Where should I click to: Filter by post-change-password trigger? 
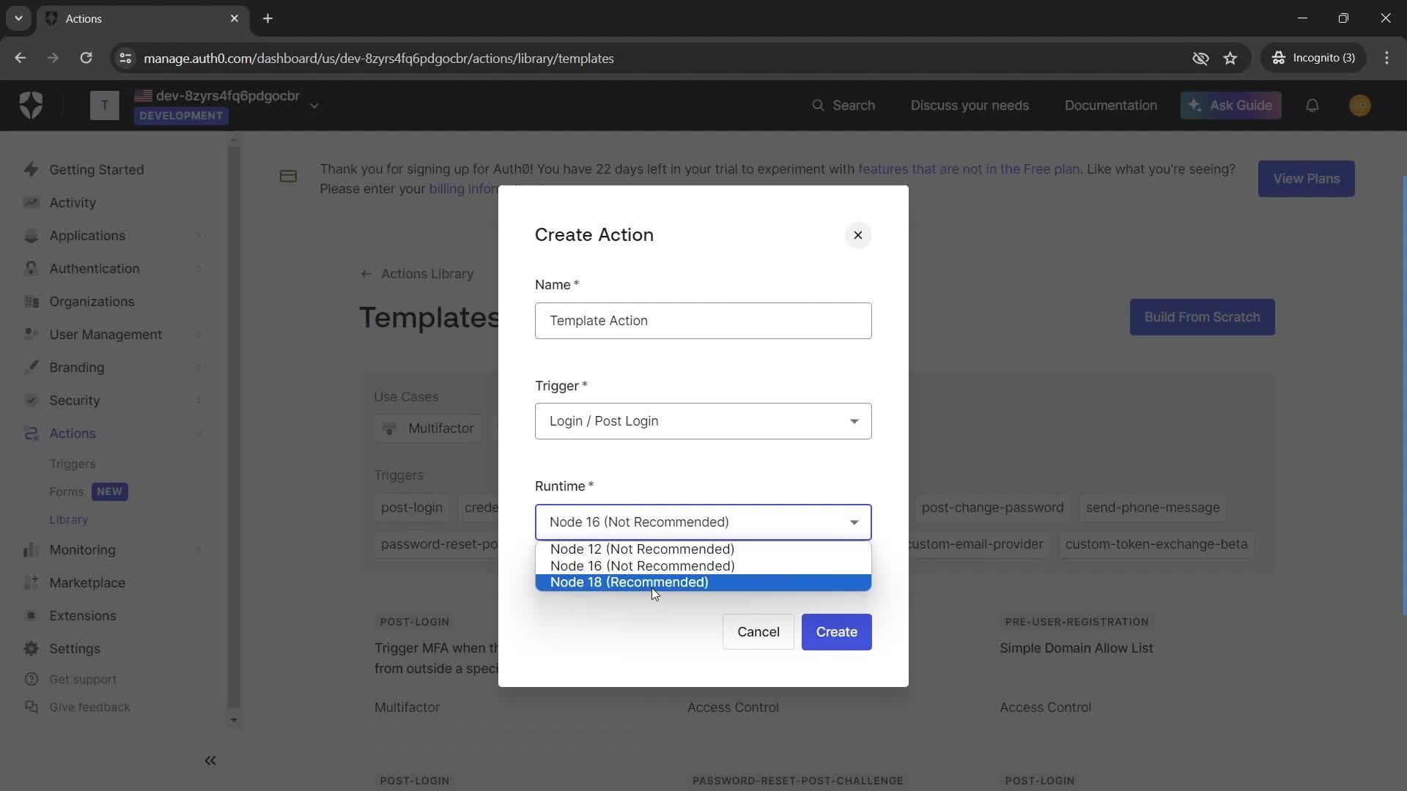992,508
